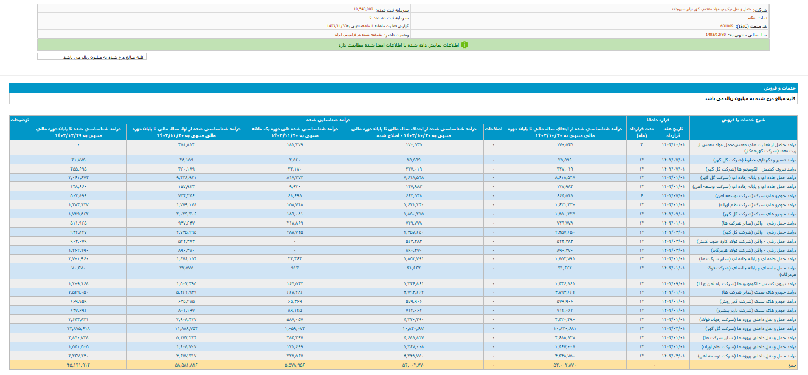808x375 pixels.
Task: Click the registered capital value 10,540,000
Action: coord(364,10)
